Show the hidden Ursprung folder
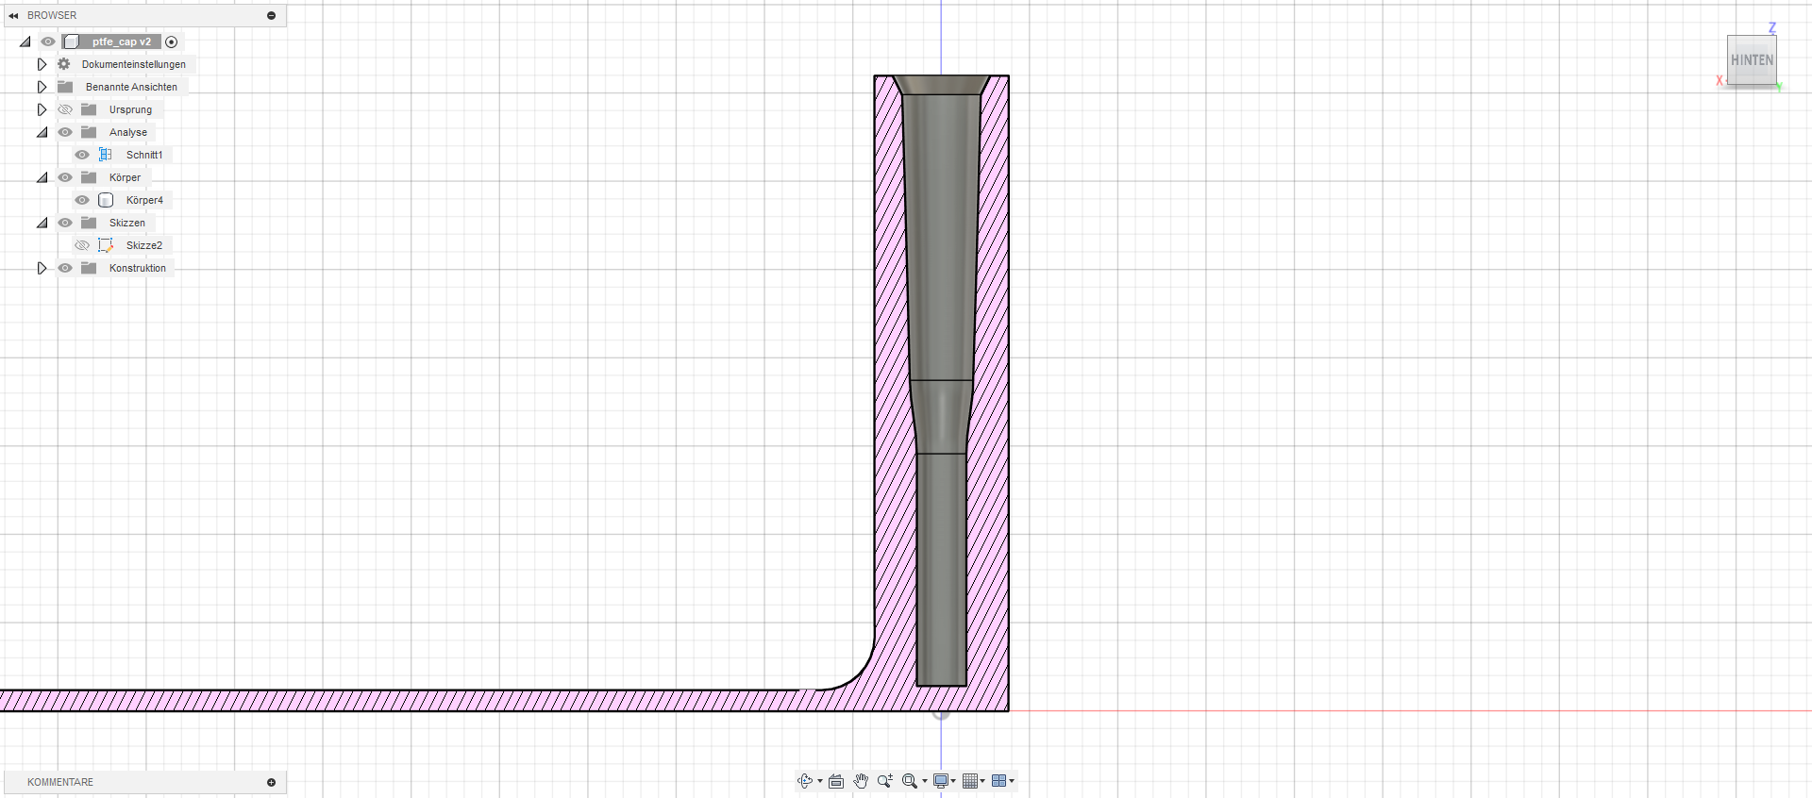Screen dimensions: 1812x798 click(65, 109)
